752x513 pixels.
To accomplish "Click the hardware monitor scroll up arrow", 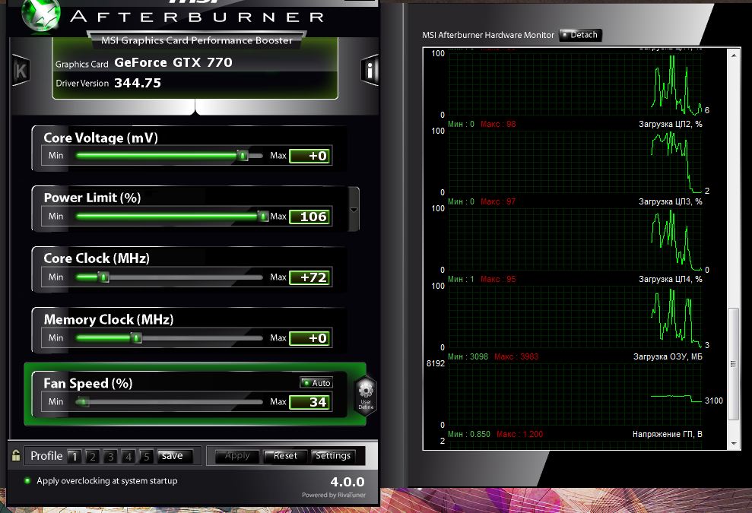I will (x=734, y=55).
